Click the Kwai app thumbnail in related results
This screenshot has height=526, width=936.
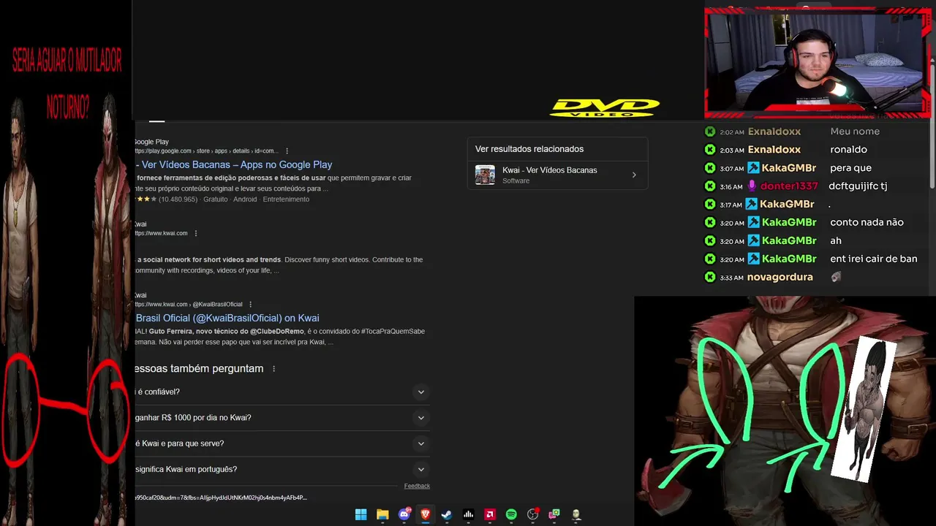click(485, 175)
